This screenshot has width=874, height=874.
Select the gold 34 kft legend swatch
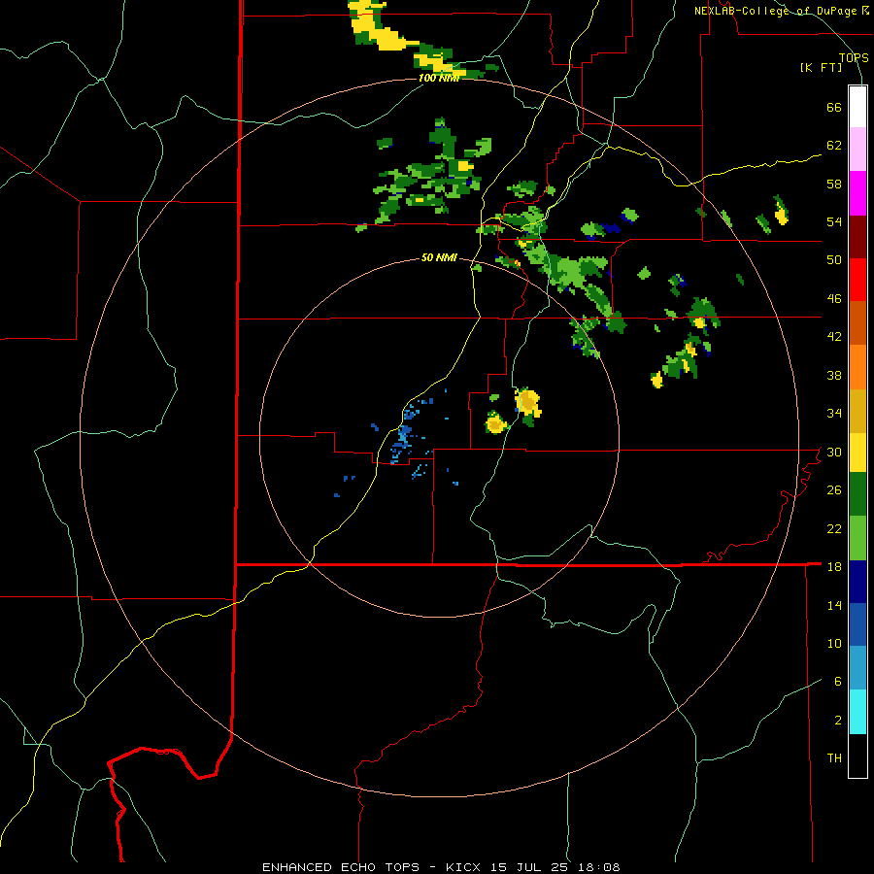coord(857,411)
